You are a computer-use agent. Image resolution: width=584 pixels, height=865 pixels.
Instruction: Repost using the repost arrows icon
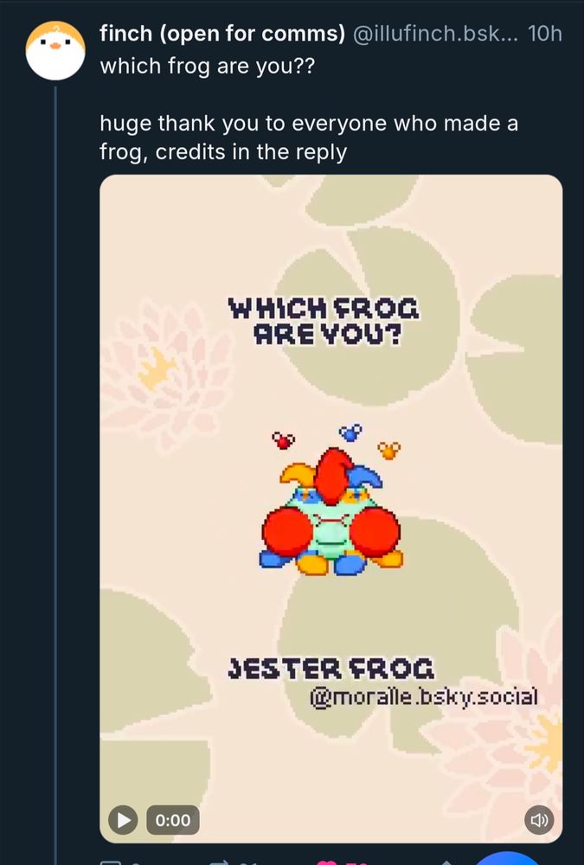pyautogui.click(x=221, y=861)
